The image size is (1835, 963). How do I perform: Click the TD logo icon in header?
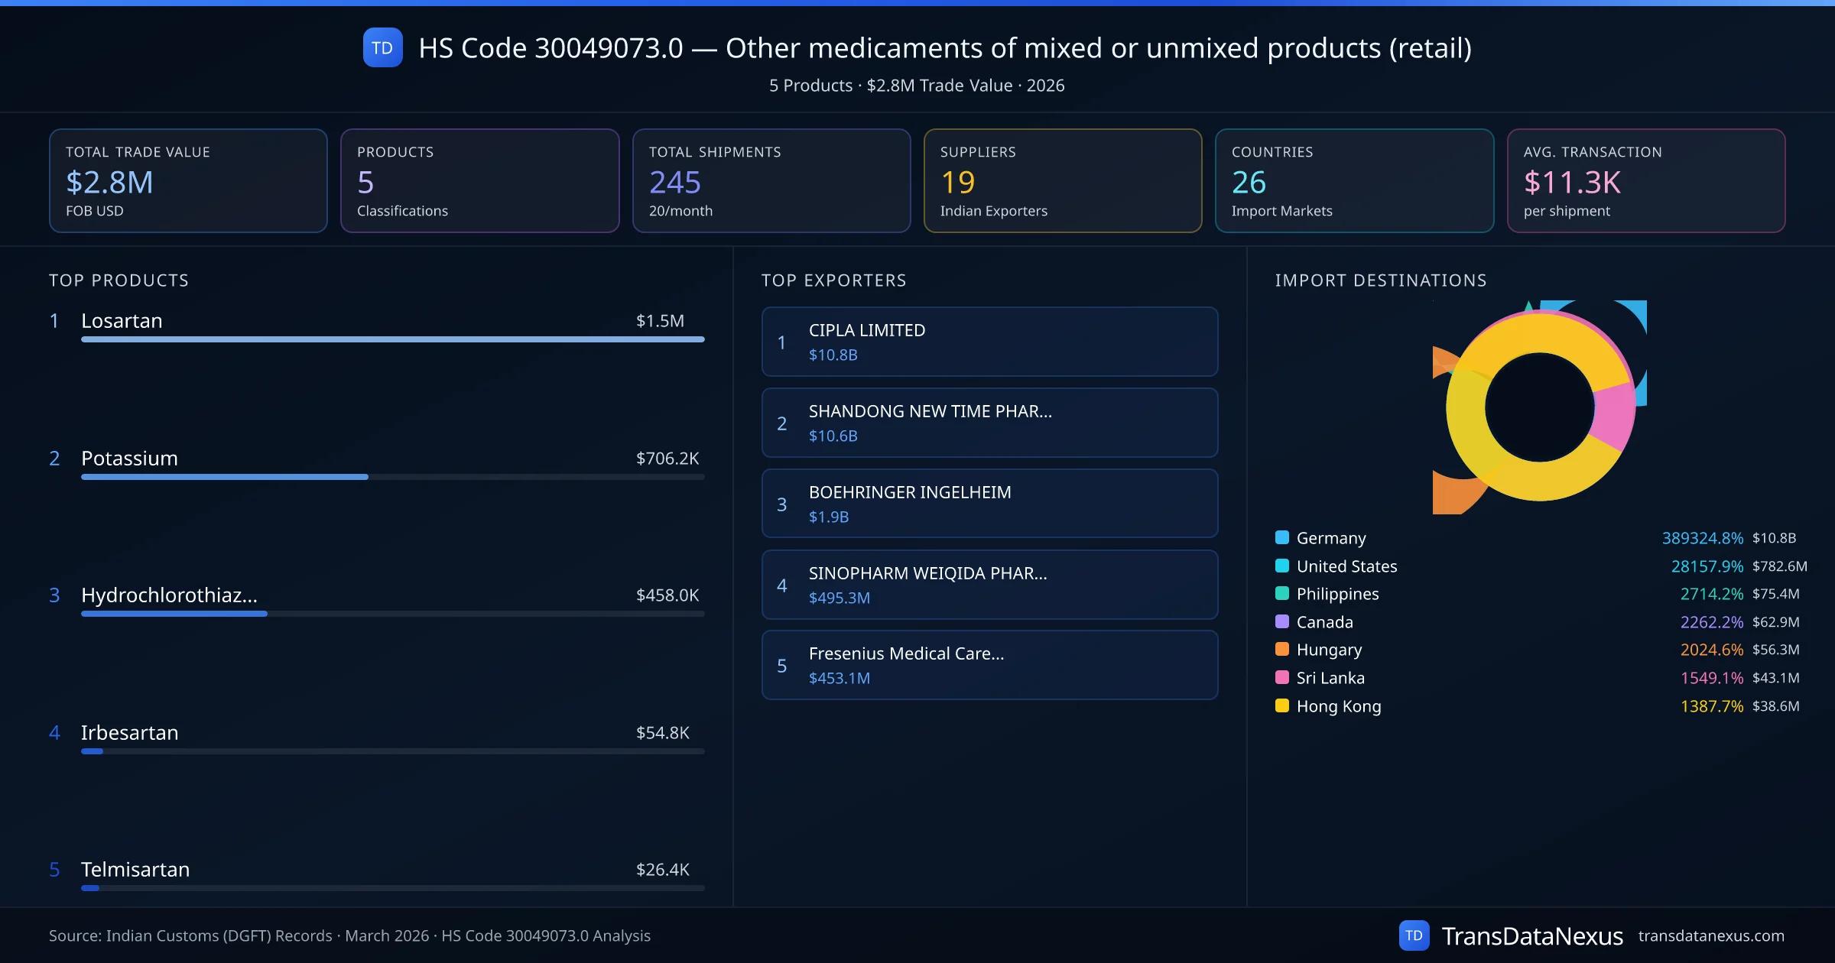pos(382,48)
